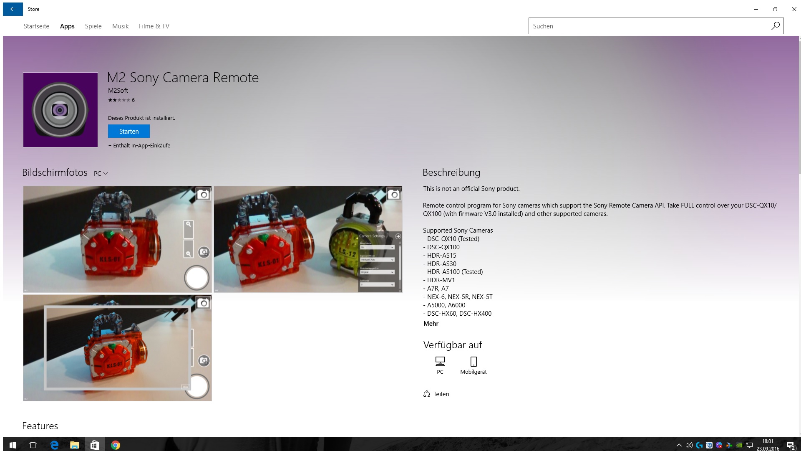The width and height of the screenshot is (801, 451).
Task: Click Mehr to expand full description
Action: pos(430,323)
